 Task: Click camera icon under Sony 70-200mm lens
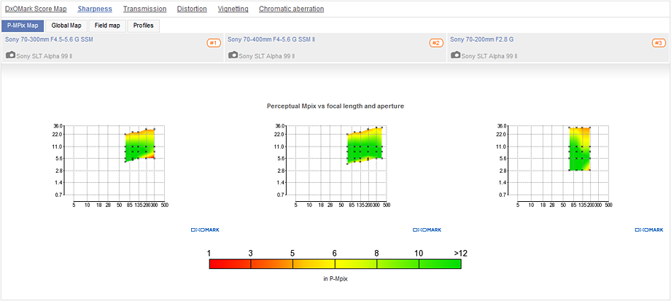click(x=456, y=55)
